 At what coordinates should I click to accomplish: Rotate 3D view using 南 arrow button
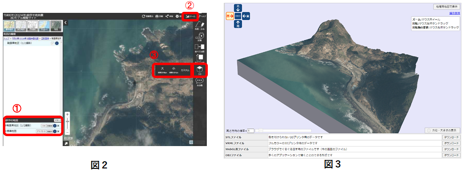(238, 24)
